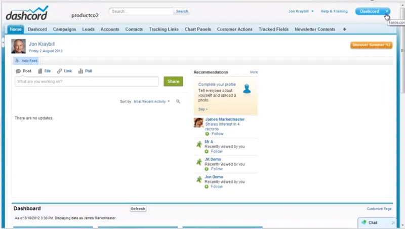Click More in Recommendations
Viewport: 405px width, 229px height.
(x=254, y=72)
